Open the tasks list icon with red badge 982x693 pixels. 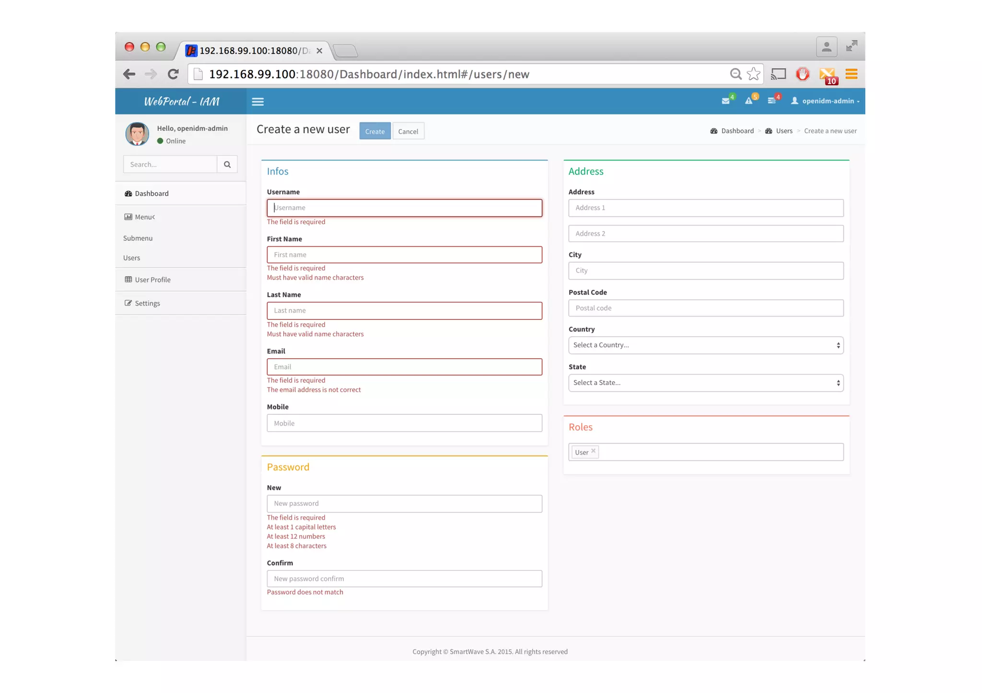coord(772,101)
